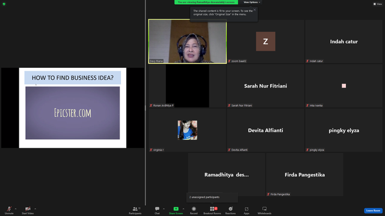Select the zoom baa02 participant tile

pyautogui.click(x=265, y=41)
